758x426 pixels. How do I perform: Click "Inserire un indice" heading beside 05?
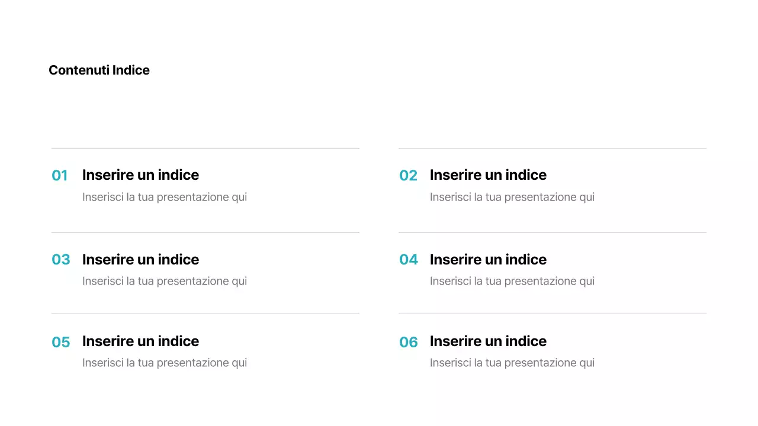[140, 341]
